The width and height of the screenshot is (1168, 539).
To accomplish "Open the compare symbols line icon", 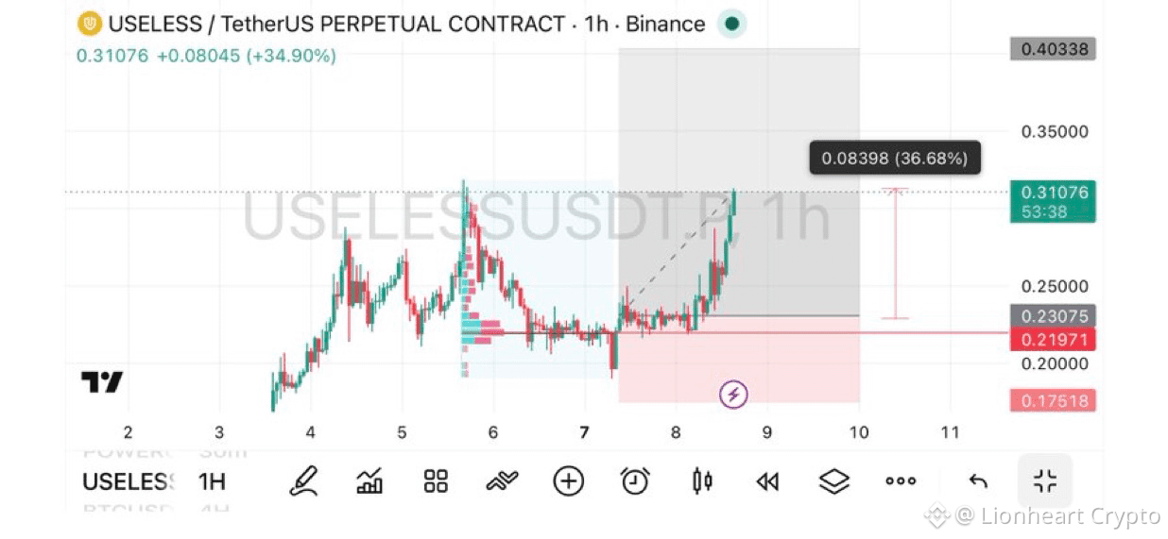I will (x=502, y=481).
